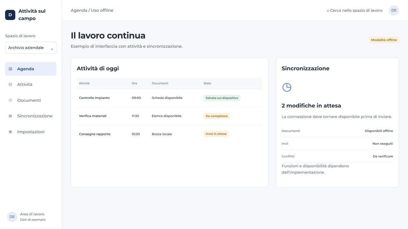The height and width of the screenshot is (229, 408).
Task: Click the 09:00 time cell
Action: tap(136, 98)
